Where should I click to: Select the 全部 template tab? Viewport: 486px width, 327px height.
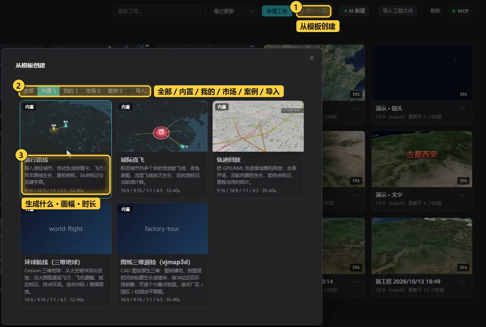tap(29, 91)
